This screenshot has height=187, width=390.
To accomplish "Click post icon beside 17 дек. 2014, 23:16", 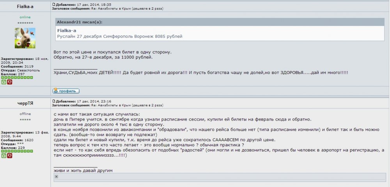I will [53, 101].
